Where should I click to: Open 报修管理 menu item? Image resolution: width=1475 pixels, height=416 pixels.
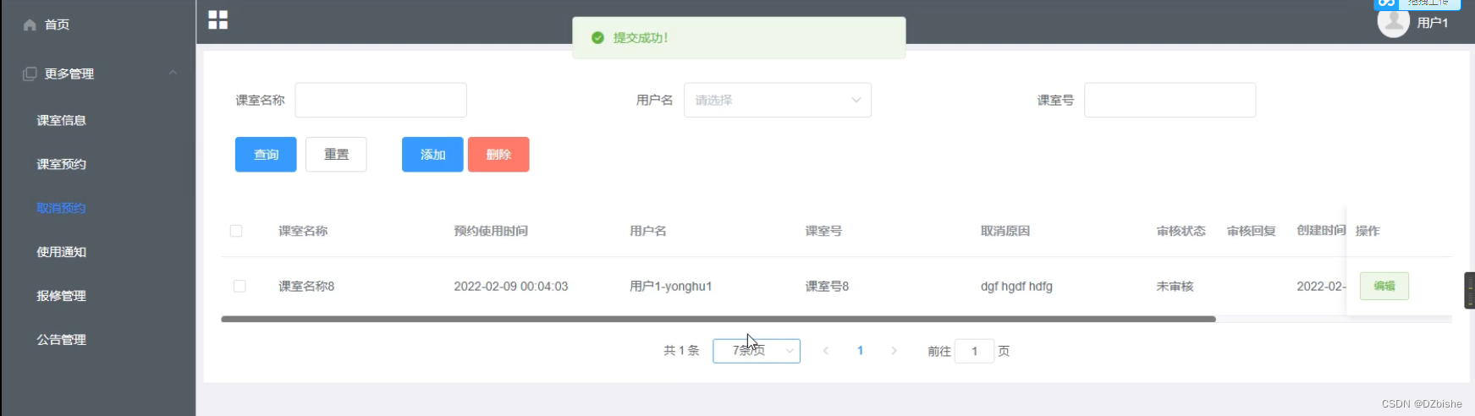click(61, 296)
